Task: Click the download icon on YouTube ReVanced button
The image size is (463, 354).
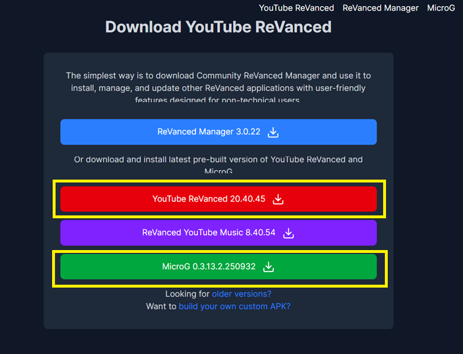Action: 277,199
